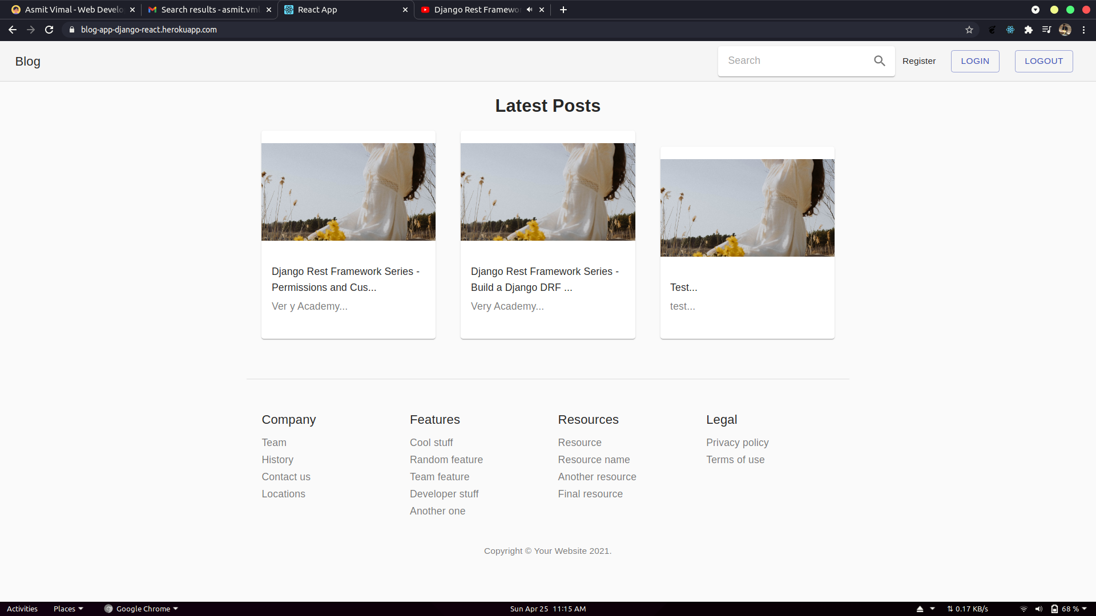Expand the dropdown arrow beside eject icon
The height and width of the screenshot is (616, 1096).
pyautogui.click(x=932, y=609)
